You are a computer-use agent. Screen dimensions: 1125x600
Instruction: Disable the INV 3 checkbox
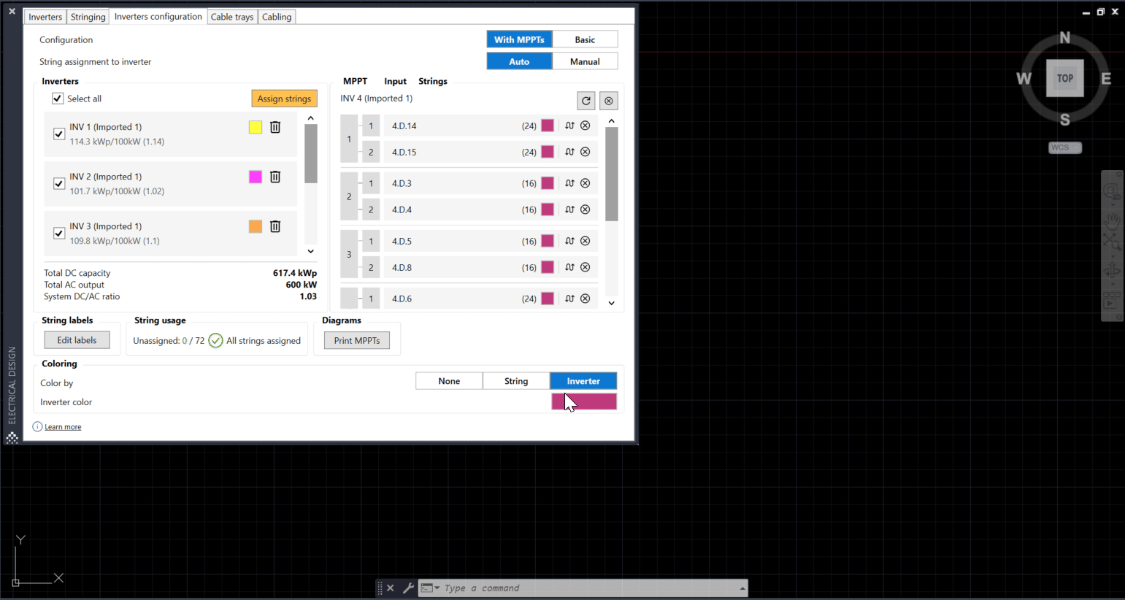click(59, 233)
